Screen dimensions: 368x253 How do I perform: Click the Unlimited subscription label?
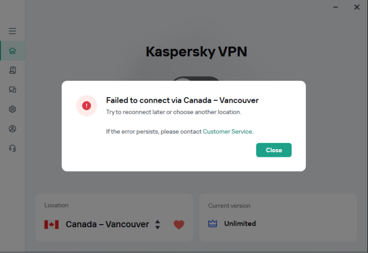(240, 224)
